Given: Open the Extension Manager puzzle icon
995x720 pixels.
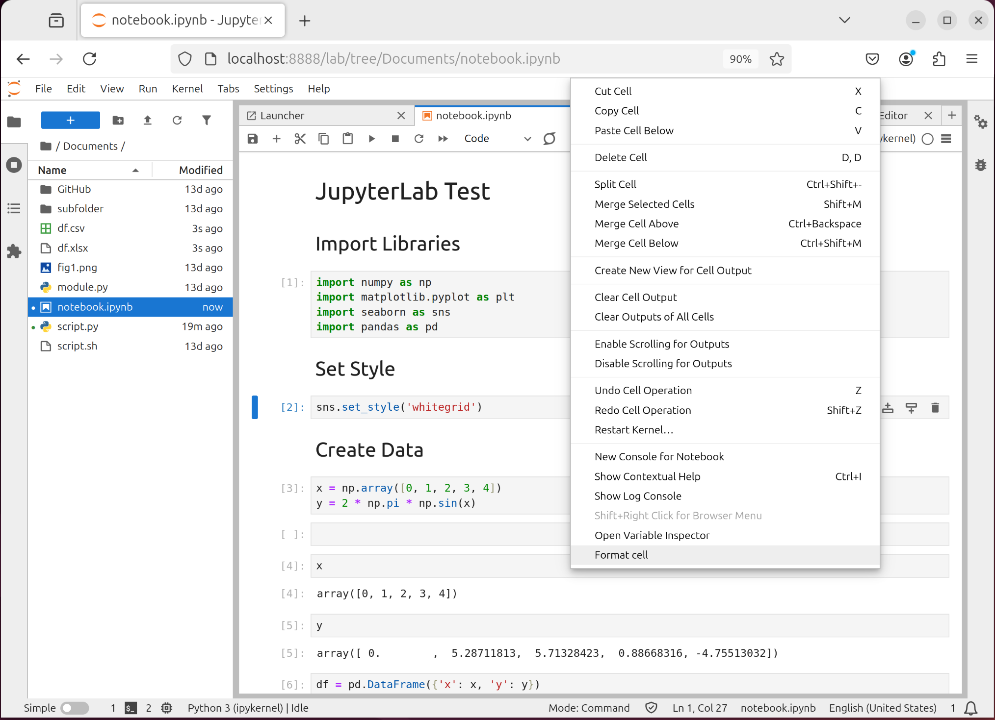Looking at the screenshot, I should coord(14,251).
